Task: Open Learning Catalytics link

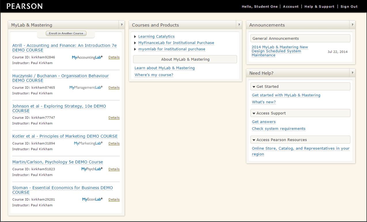Action: (156, 37)
